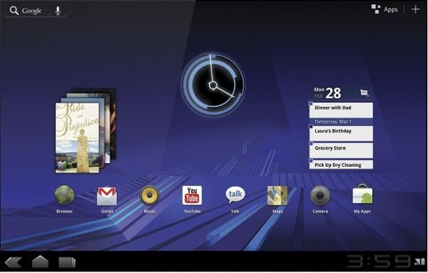Viewport: 428px width, 273px height.
Task: Tap the 3:59 system bar clock
Action: coord(379,262)
